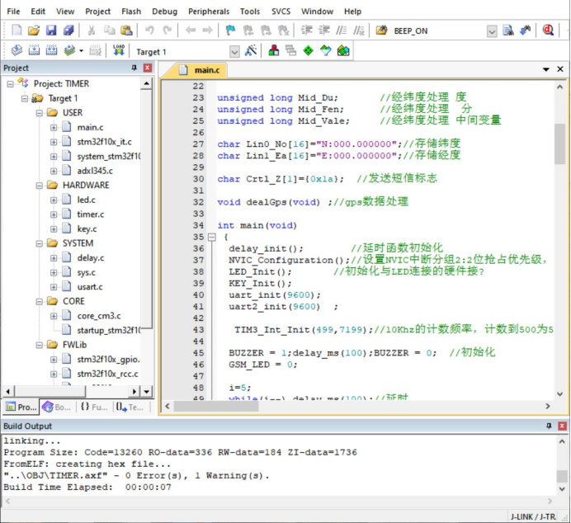The width and height of the screenshot is (571, 523).
Task: Collapse the USER folder
Action: pos(40,113)
